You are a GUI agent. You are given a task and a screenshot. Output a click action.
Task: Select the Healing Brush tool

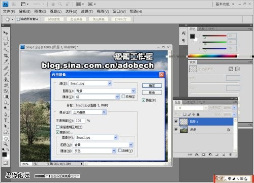(6, 68)
